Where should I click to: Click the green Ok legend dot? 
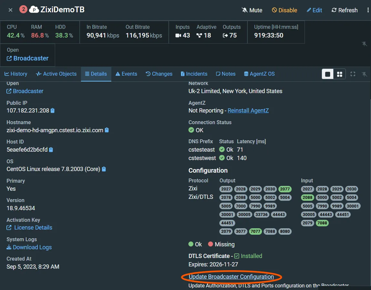191,244
